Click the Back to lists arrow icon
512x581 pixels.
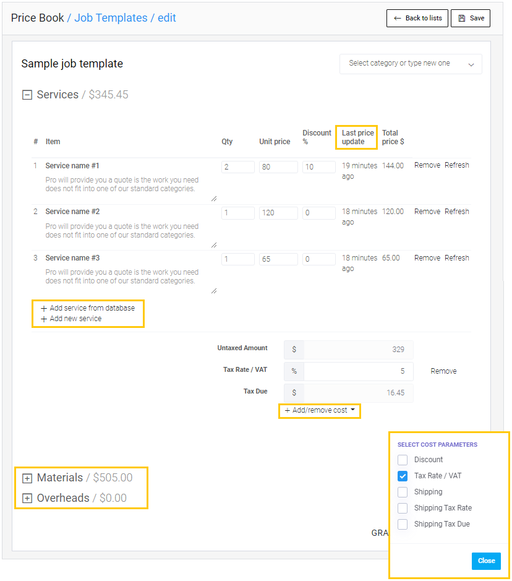[x=398, y=19]
